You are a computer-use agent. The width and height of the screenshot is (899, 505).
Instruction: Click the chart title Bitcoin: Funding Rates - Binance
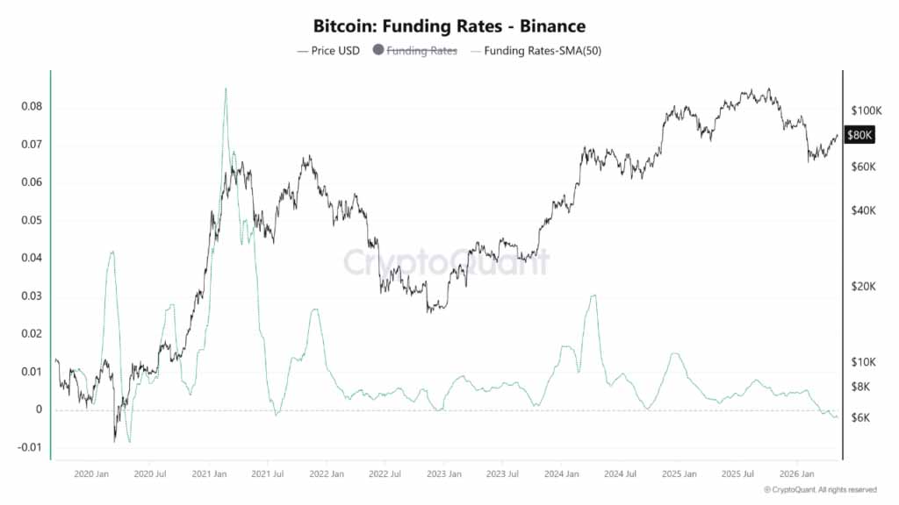[449, 25]
